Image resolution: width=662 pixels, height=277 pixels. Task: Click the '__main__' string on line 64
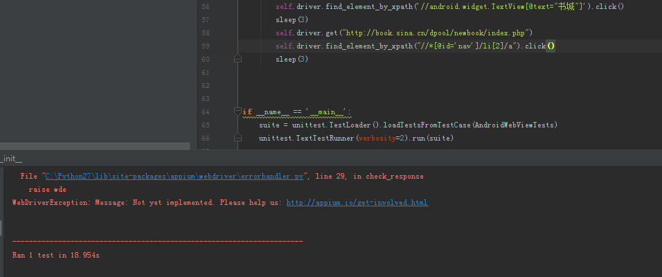pos(326,112)
